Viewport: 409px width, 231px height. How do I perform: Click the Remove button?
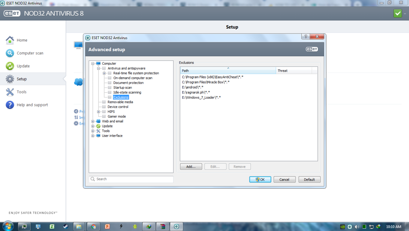tap(240, 167)
